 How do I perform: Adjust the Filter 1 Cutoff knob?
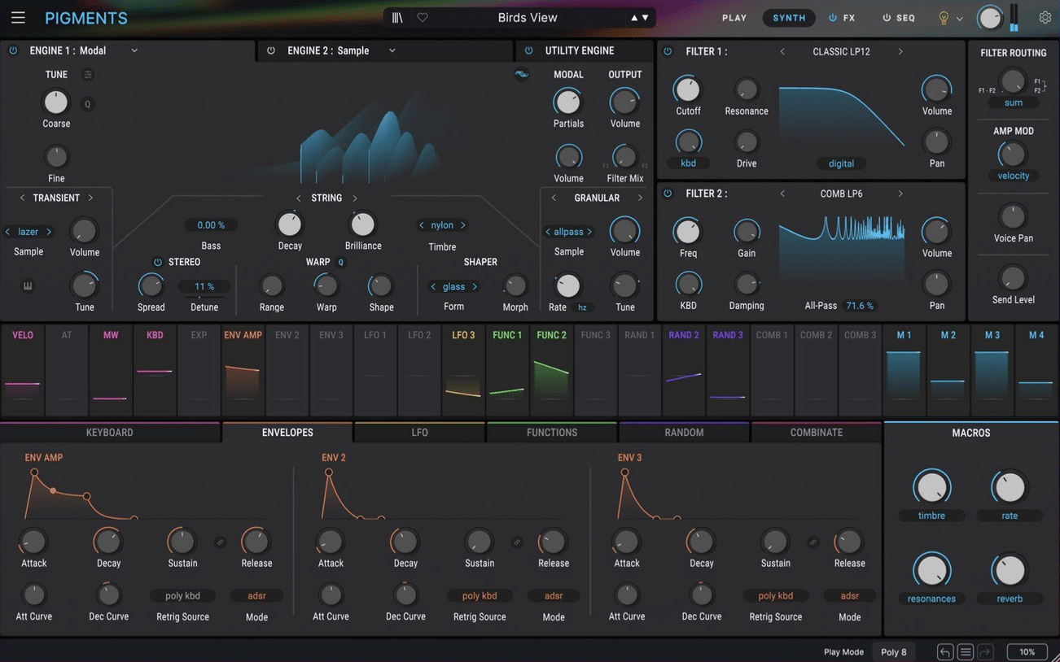(687, 89)
